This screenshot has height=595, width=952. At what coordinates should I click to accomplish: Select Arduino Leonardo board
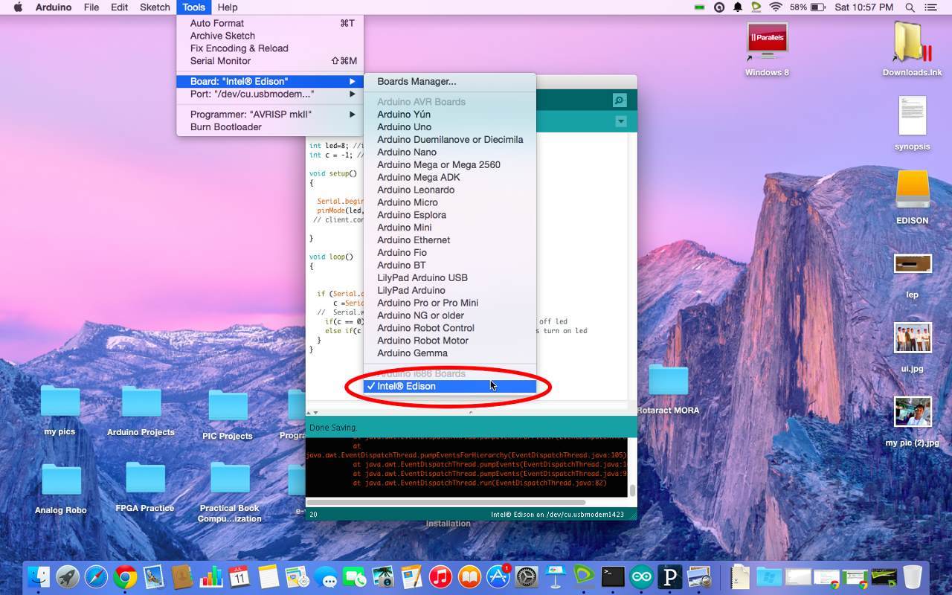point(450,190)
